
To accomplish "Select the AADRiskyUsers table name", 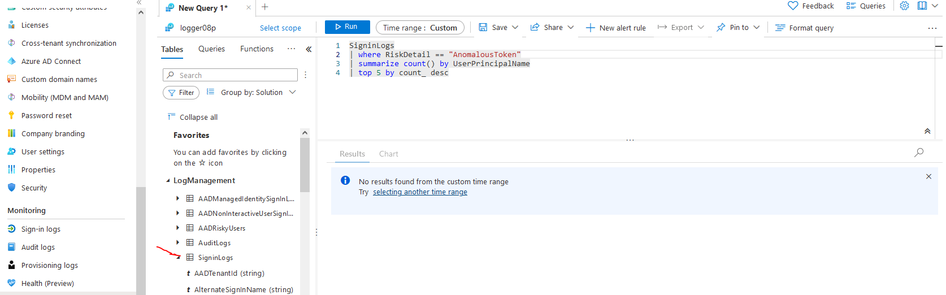I will coord(222,228).
